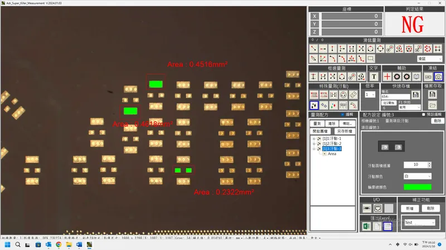Select the zoom rectangle magnifier tool
This screenshot has width=446, height=250.
(371, 58)
